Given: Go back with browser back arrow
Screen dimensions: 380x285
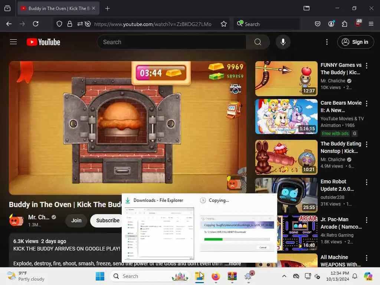Looking at the screenshot, I should click(x=9, y=24).
